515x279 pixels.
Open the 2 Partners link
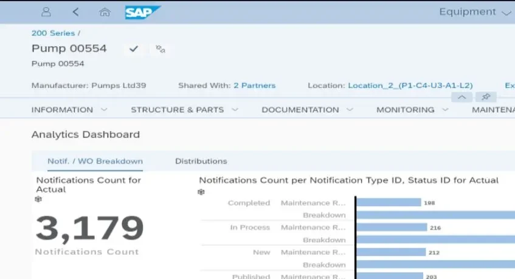[255, 86]
